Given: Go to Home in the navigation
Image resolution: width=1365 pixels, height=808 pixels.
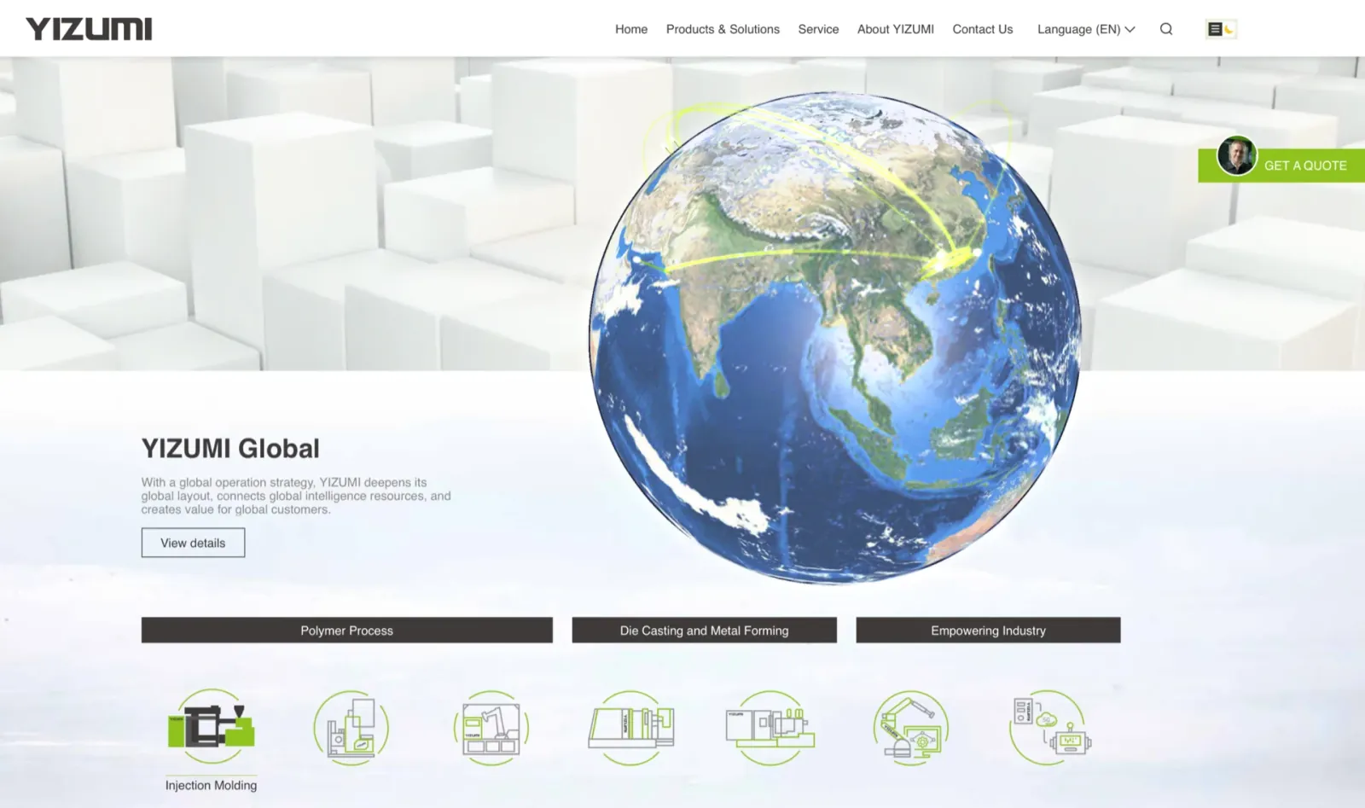Looking at the screenshot, I should [631, 29].
